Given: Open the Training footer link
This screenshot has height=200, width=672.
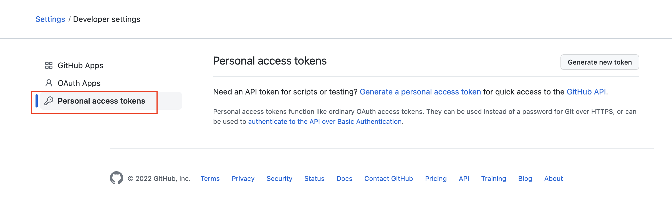Looking at the screenshot, I should [494, 179].
